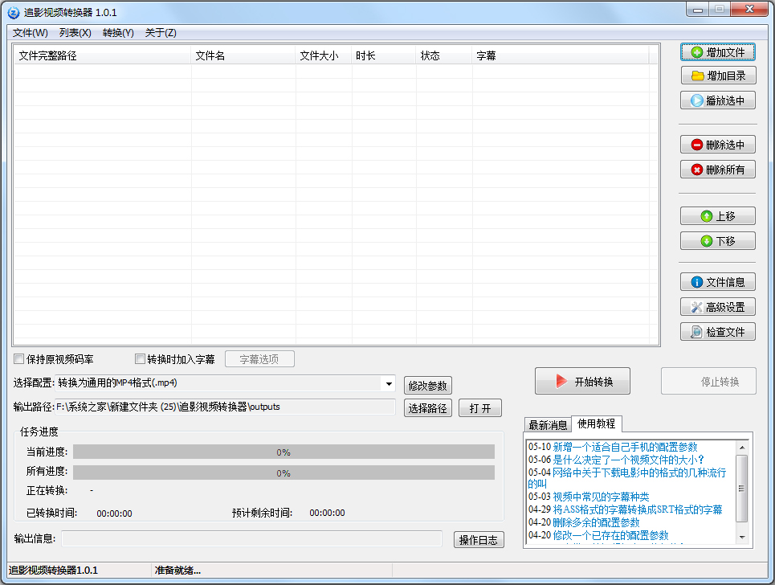
Task: Open the 转换(Y) menu
Action: 118,33
